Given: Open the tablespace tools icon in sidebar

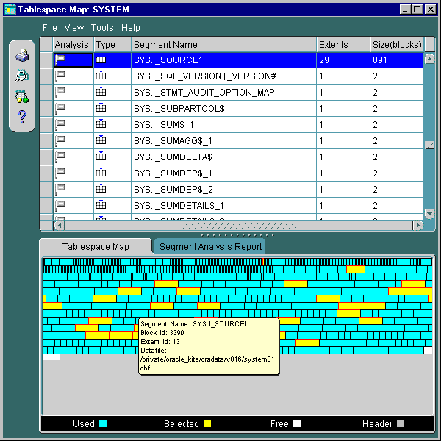Looking at the screenshot, I should coord(22,96).
